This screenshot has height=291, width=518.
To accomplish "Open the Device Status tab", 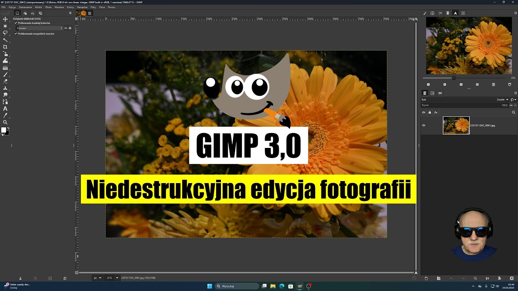I will pyautogui.click(x=25, y=13).
